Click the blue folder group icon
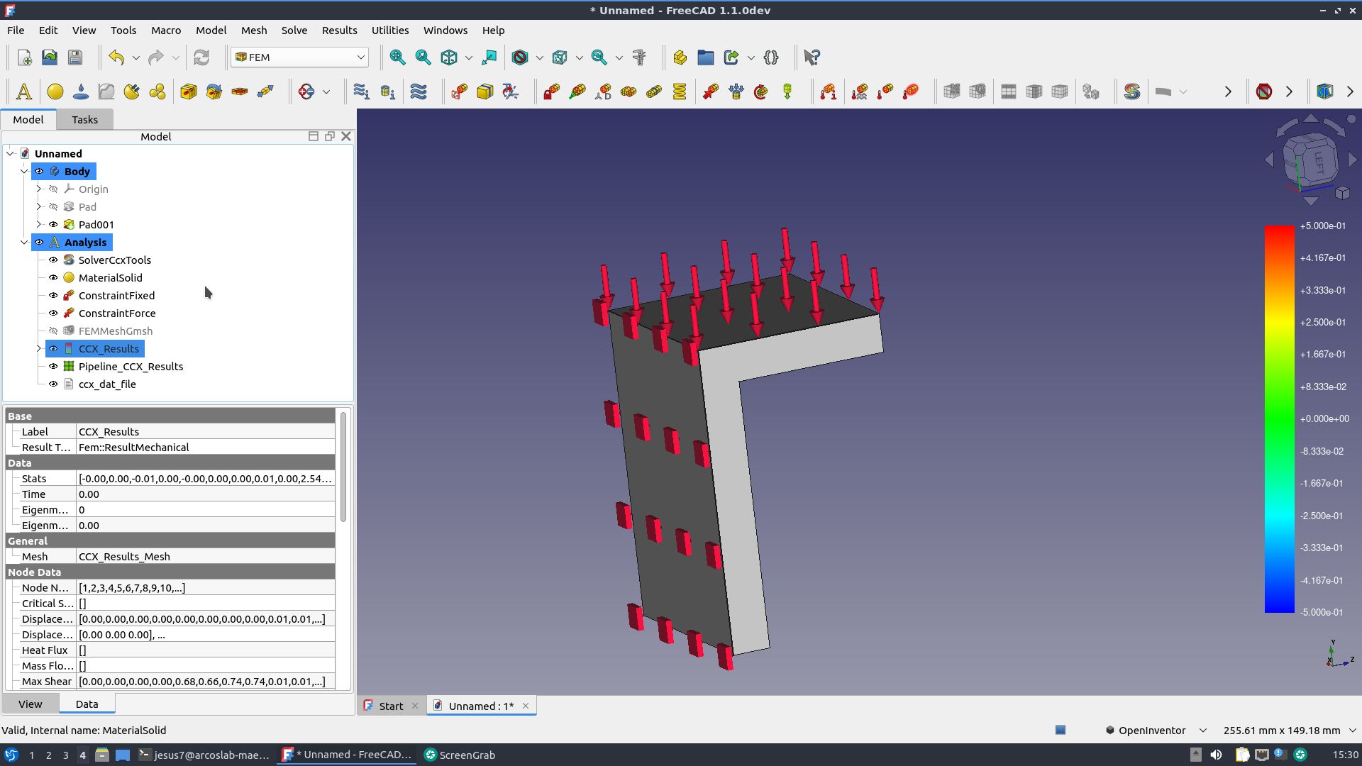 [705, 57]
